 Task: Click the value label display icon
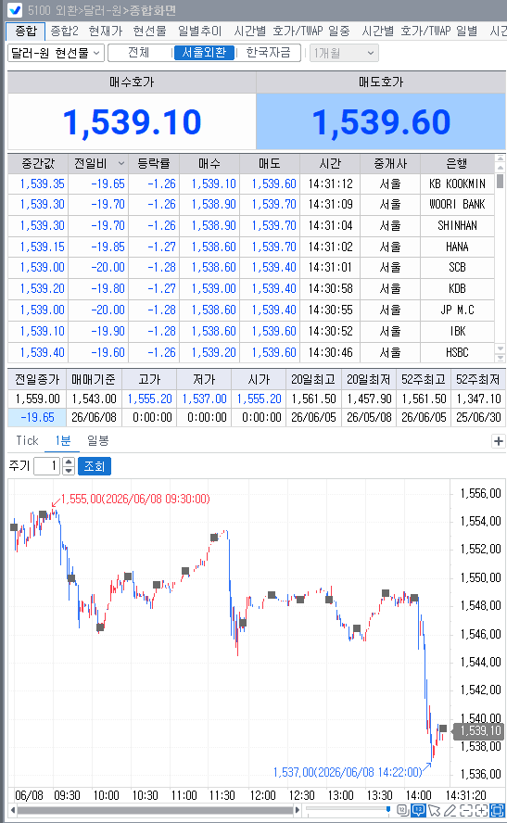[x=403, y=811]
